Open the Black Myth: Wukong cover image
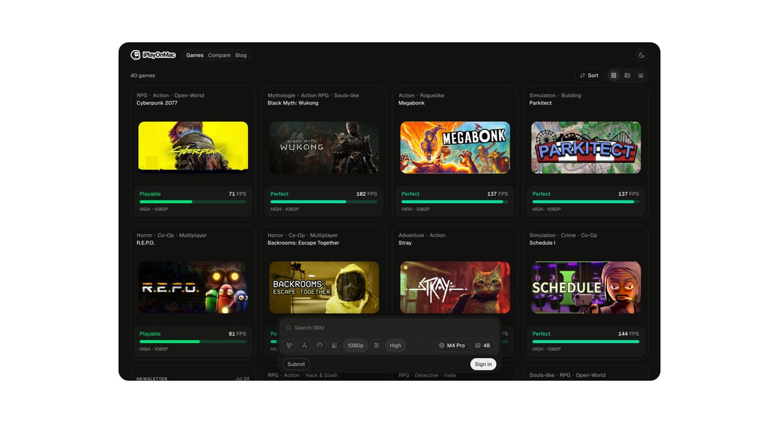This screenshot has height=423, width=779. (x=324, y=147)
